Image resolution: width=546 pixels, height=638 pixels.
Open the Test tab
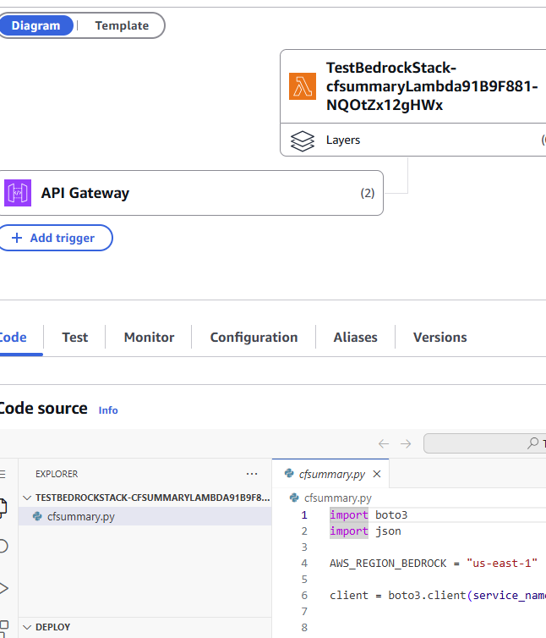click(x=75, y=338)
